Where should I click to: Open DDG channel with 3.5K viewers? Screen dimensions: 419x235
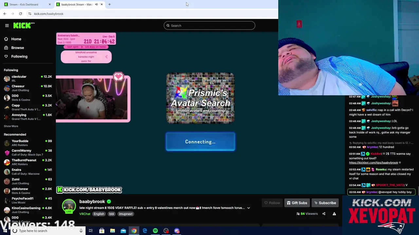[28, 98]
